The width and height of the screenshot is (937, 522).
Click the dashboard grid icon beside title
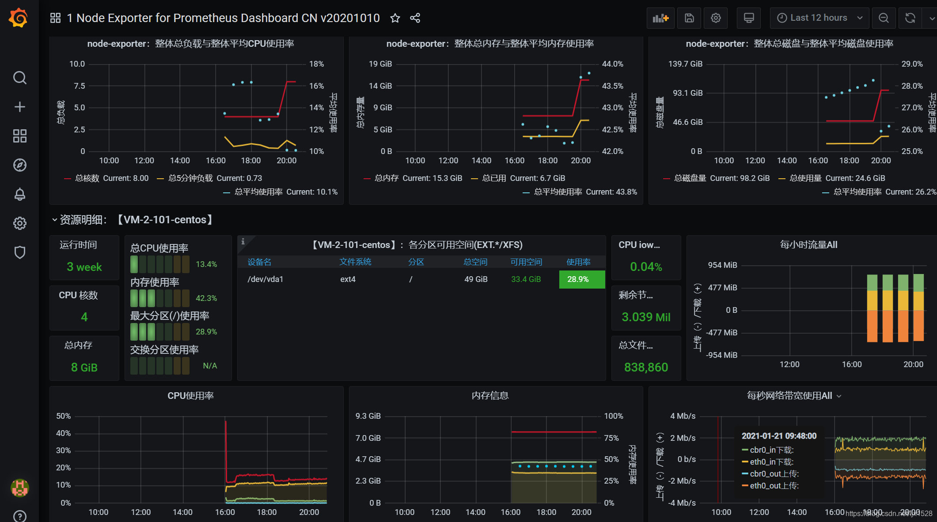[55, 18]
